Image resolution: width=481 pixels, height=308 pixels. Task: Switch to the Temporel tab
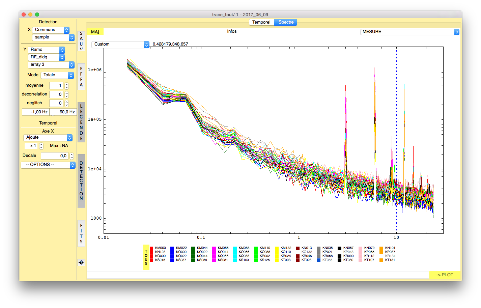pyautogui.click(x=261, y=22)
